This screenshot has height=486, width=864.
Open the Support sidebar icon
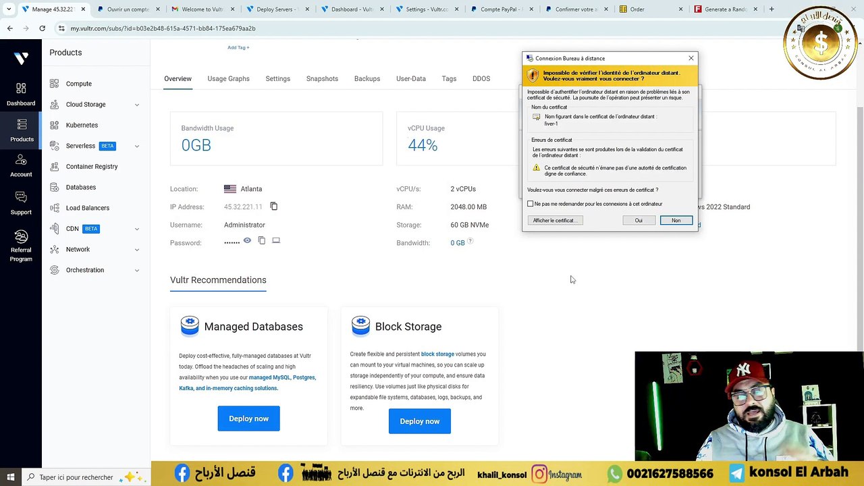21,203
